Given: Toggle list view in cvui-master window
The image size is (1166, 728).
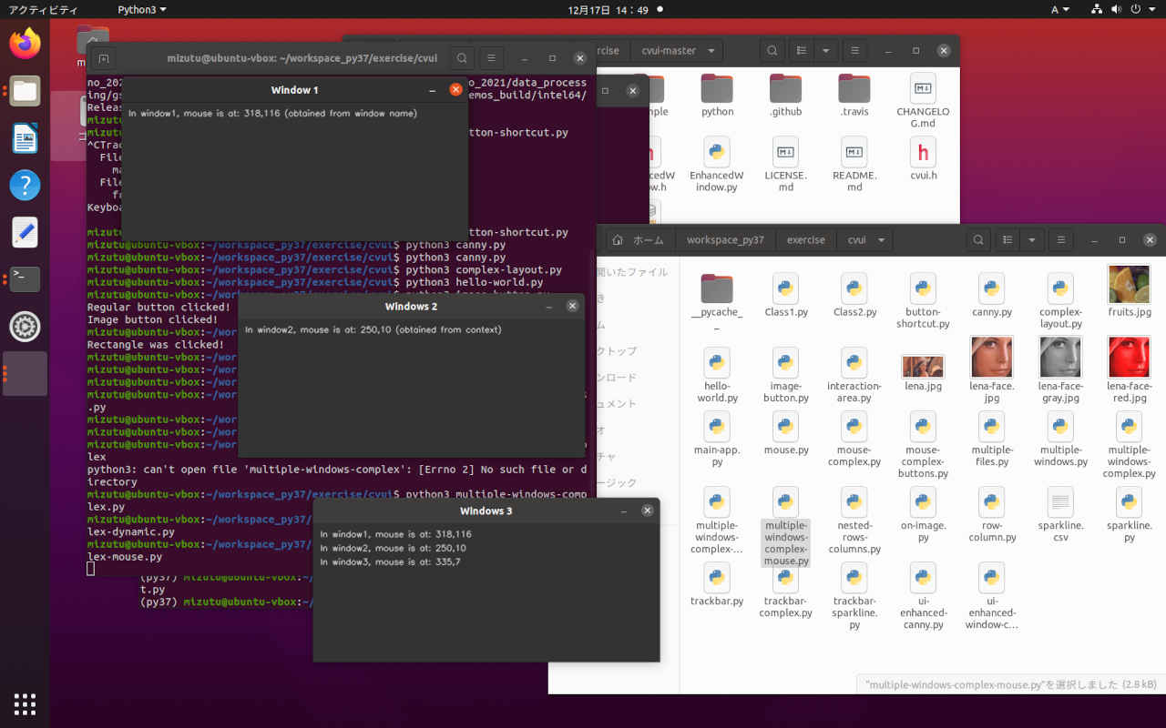Looking at the screenshot, I should tap(802, 51).
